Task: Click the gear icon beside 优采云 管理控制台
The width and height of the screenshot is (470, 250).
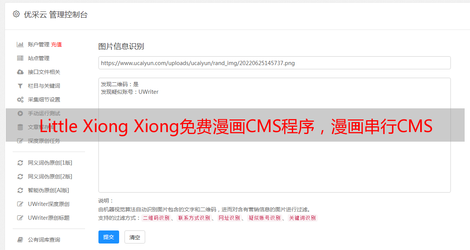Action: click(16, 14)
